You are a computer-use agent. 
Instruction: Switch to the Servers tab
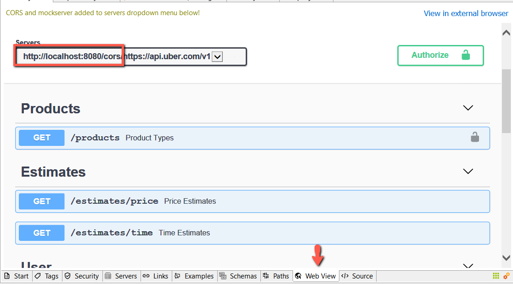tap(121, 276)
